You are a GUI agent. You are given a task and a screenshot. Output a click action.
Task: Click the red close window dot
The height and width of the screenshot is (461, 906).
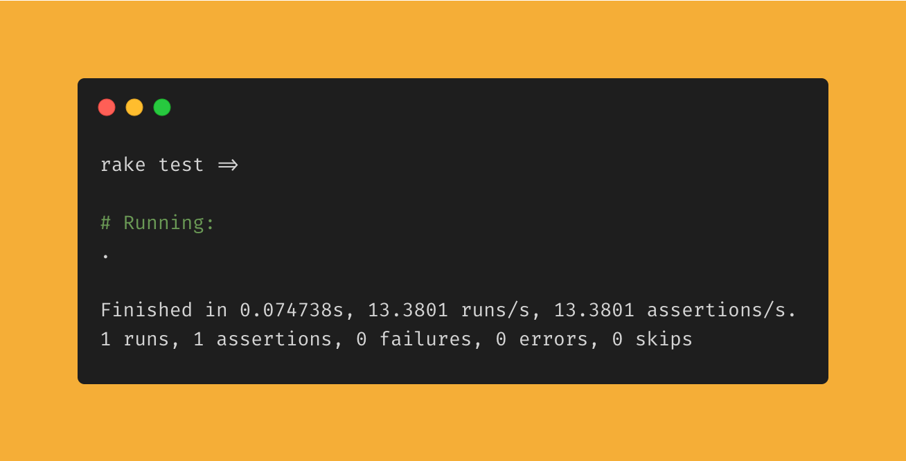pyautogui.click(x=107, y=107)
